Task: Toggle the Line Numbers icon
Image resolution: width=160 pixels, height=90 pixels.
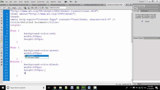Action: click(1, 34)
